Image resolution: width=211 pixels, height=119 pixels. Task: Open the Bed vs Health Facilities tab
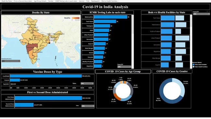click(x=109, y=1)
